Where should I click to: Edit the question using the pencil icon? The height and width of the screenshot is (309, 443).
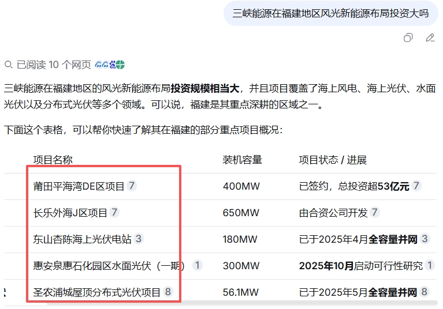coord(430,37)
